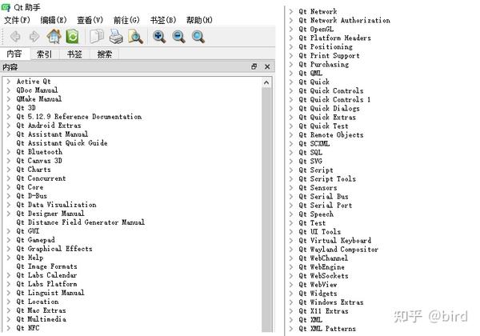Screen dimensions: 480x336
Task: Open the Find in text icon
Action: point(136,37)
